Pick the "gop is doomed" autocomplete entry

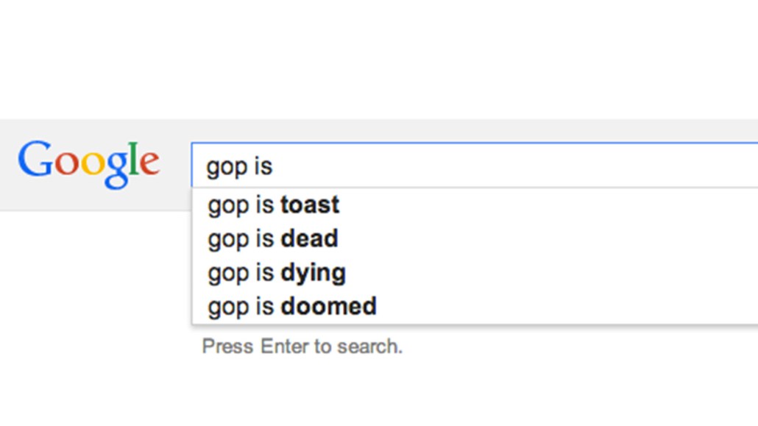tap(292, 306)
